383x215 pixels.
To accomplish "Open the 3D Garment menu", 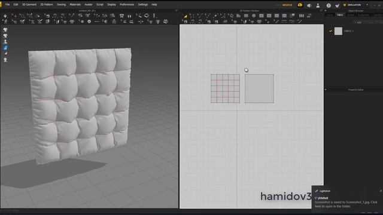I will click(29, 5).
